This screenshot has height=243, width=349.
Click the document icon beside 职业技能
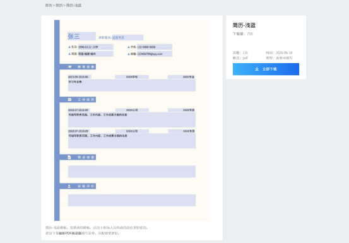coord(69,157)
